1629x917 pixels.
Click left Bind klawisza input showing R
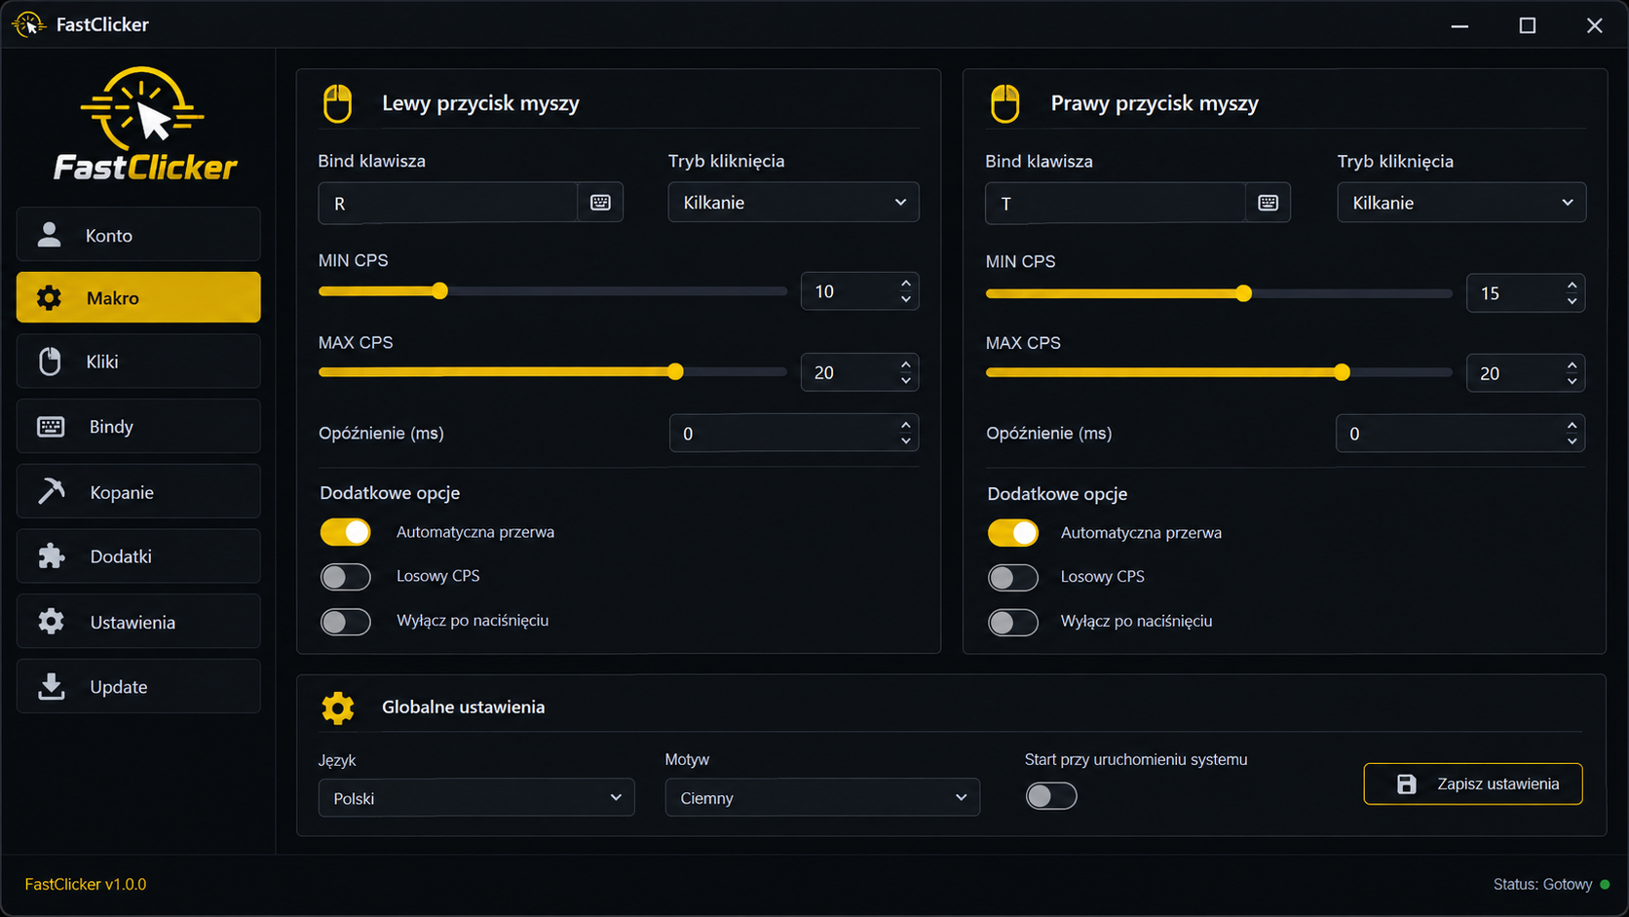pyautogui.click(x=448, y=203)
